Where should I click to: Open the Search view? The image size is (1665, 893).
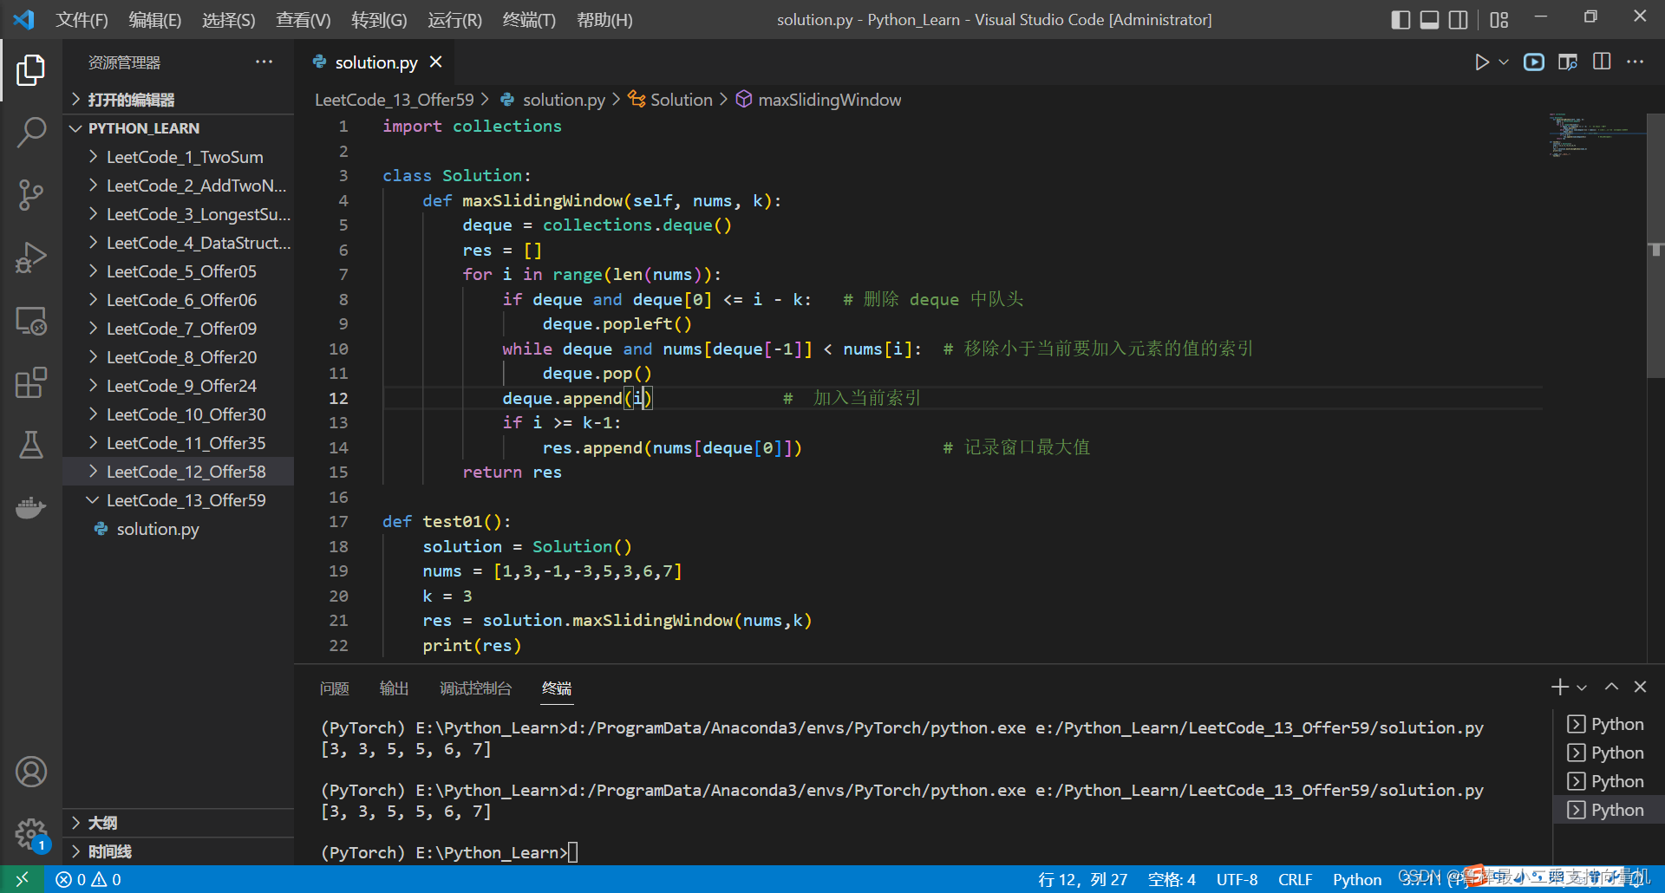[31, 133]
